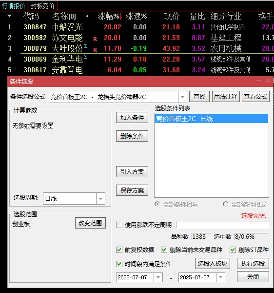The height and width of the screenshot is (293, 274).
Task: Select 竞价首板王2C 日线 condition in list
Action: [x=211, y=119]
